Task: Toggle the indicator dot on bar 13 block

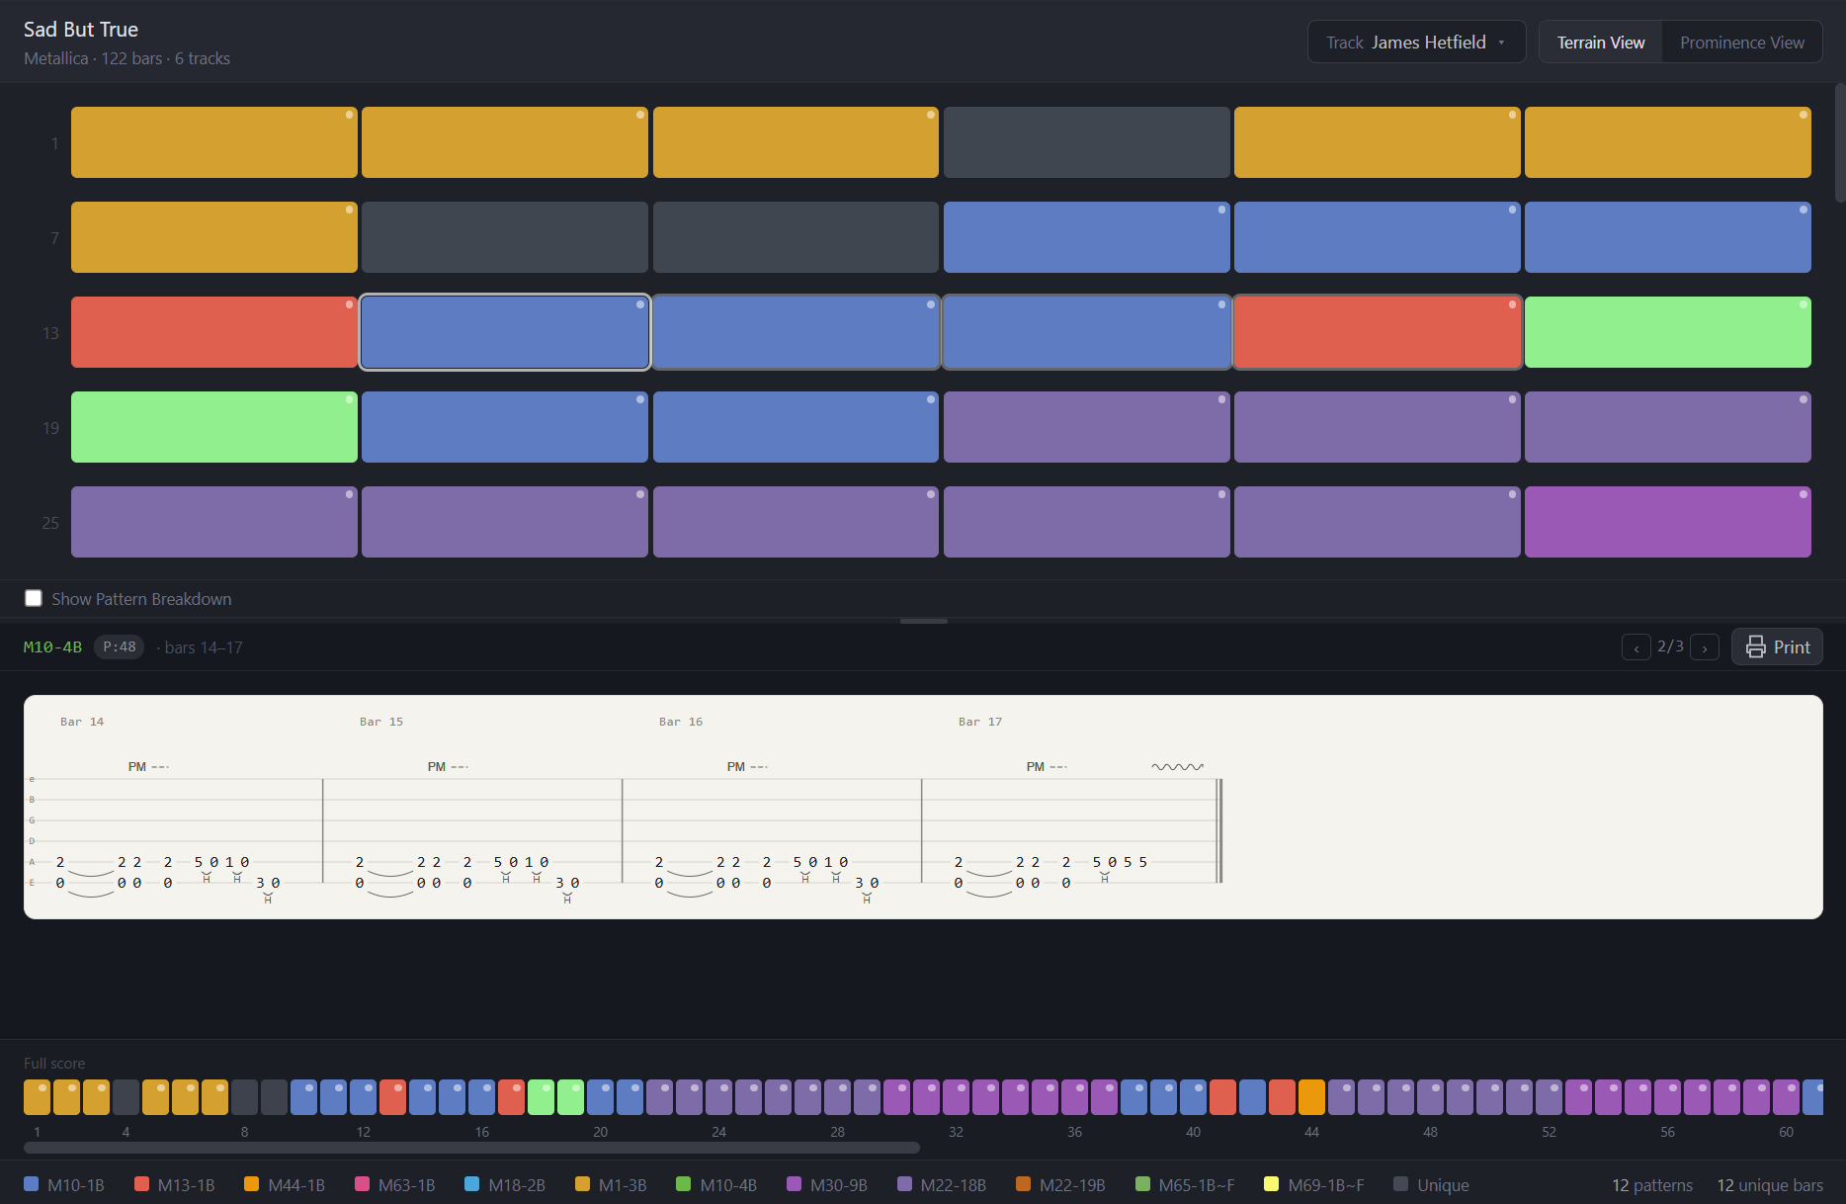Action: 348,304
